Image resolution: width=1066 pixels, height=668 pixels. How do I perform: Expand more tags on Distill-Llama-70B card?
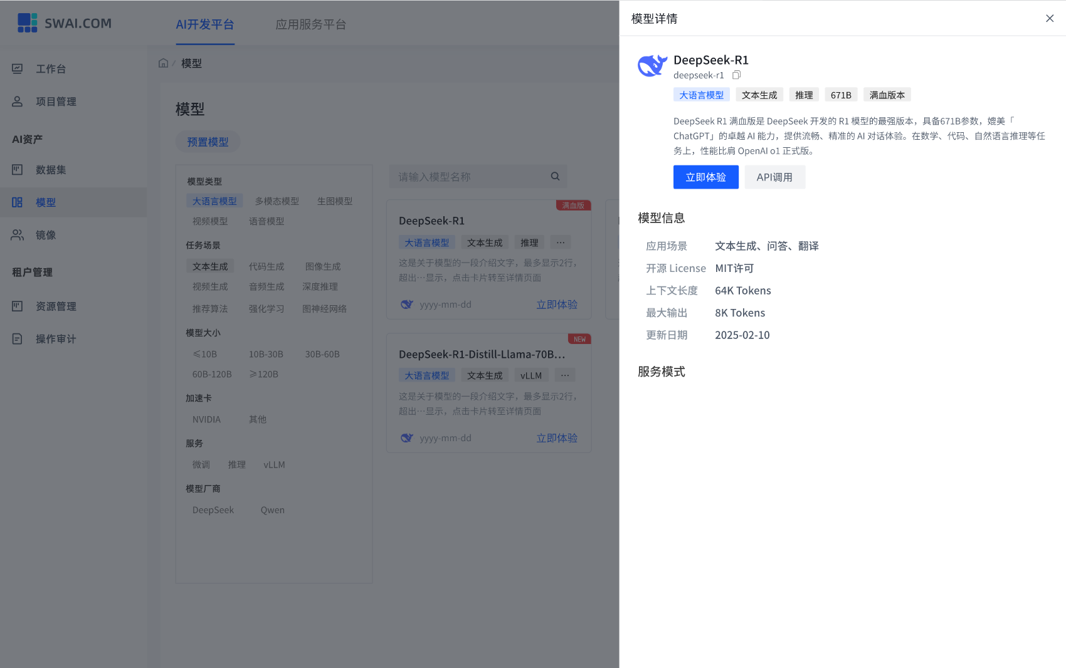[x=565, y=375]
